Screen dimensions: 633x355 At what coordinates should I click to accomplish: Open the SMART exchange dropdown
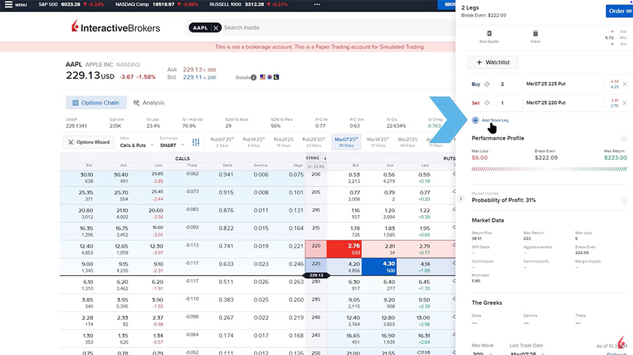pos(172,145)
